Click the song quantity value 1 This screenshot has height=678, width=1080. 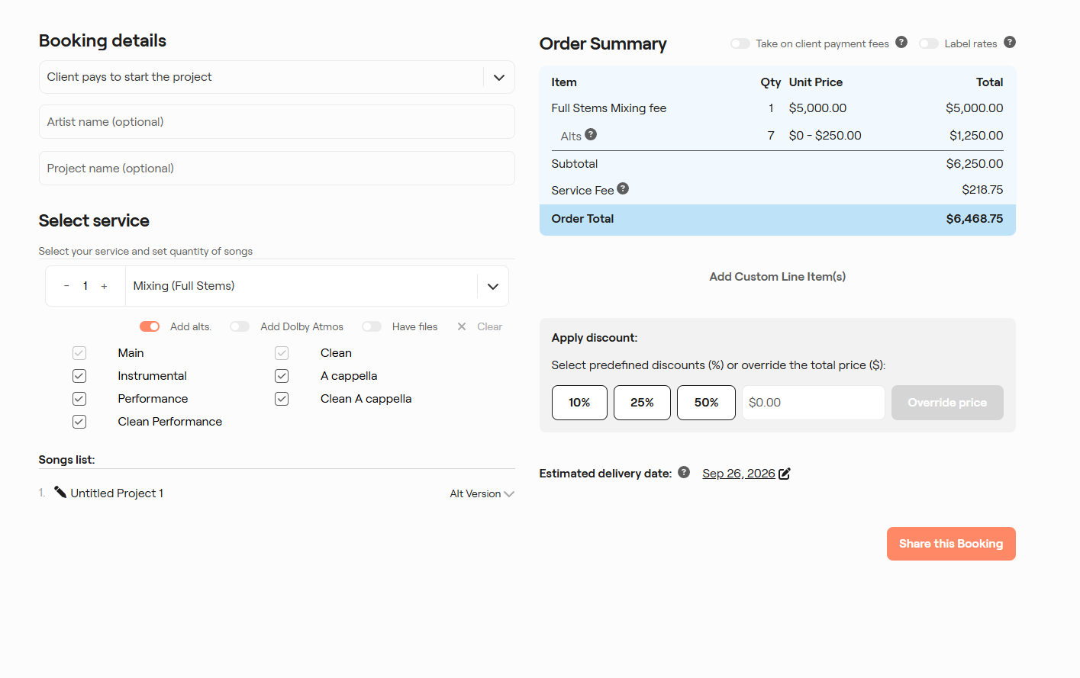[x=85, y=286]
